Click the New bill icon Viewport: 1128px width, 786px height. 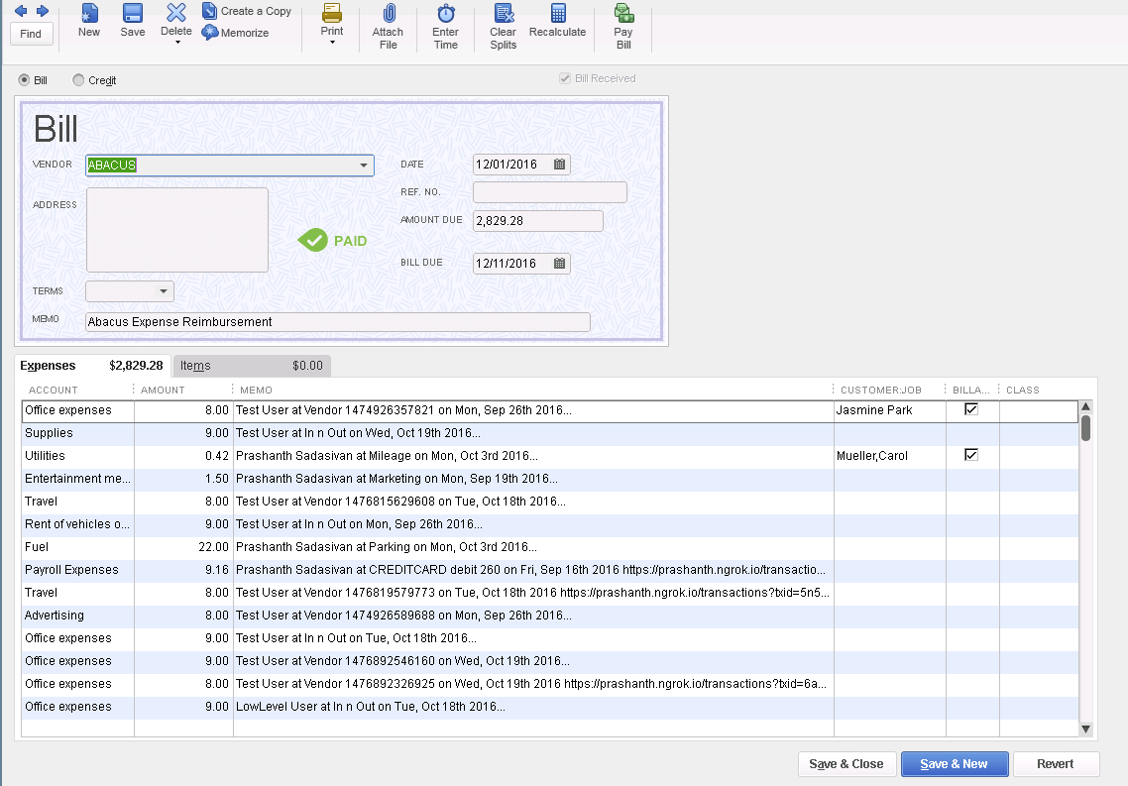click(89, 14)
